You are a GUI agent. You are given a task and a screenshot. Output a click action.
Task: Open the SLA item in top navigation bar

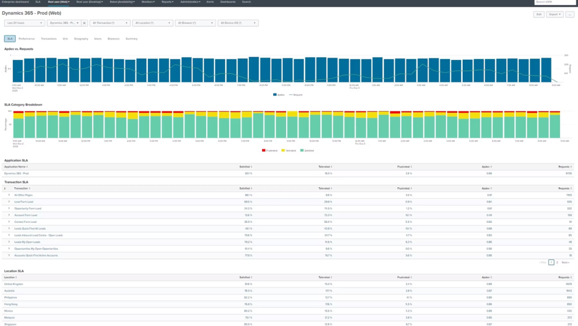coord(38,2)
